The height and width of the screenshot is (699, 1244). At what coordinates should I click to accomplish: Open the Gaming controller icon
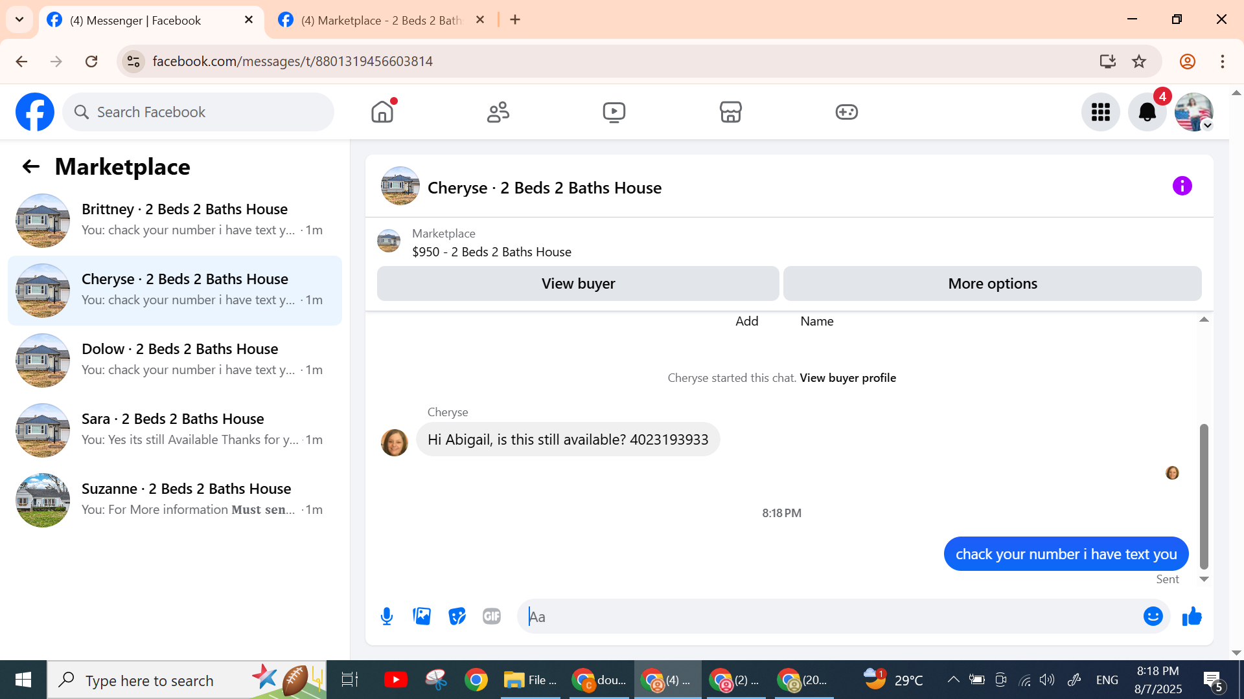click(x=846, y=112)
